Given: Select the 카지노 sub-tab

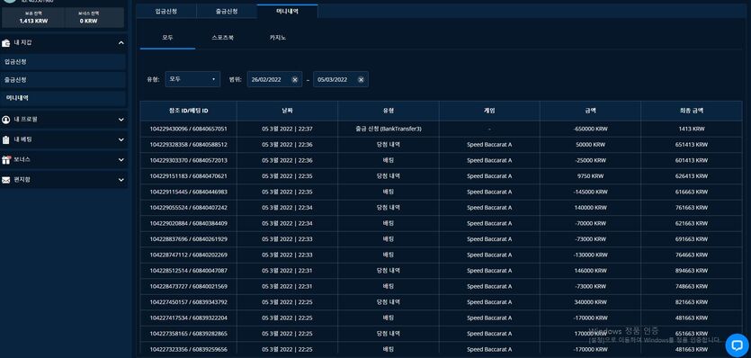Looking at the screenshot, I should pos(278,38).
